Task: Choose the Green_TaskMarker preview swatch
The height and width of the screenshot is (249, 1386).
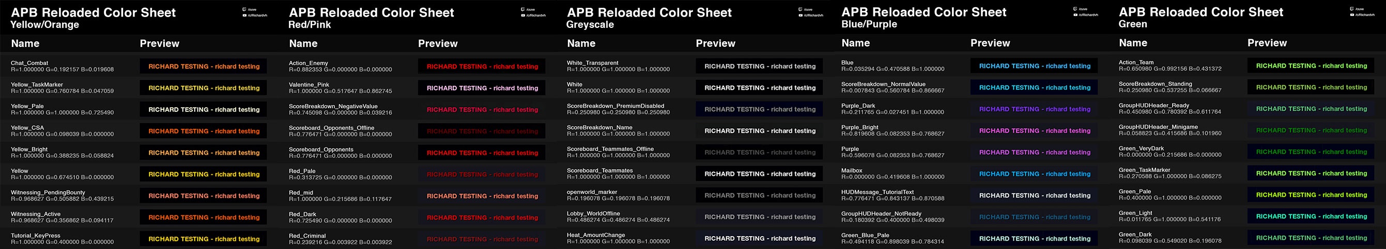Action: (1311, 173)
